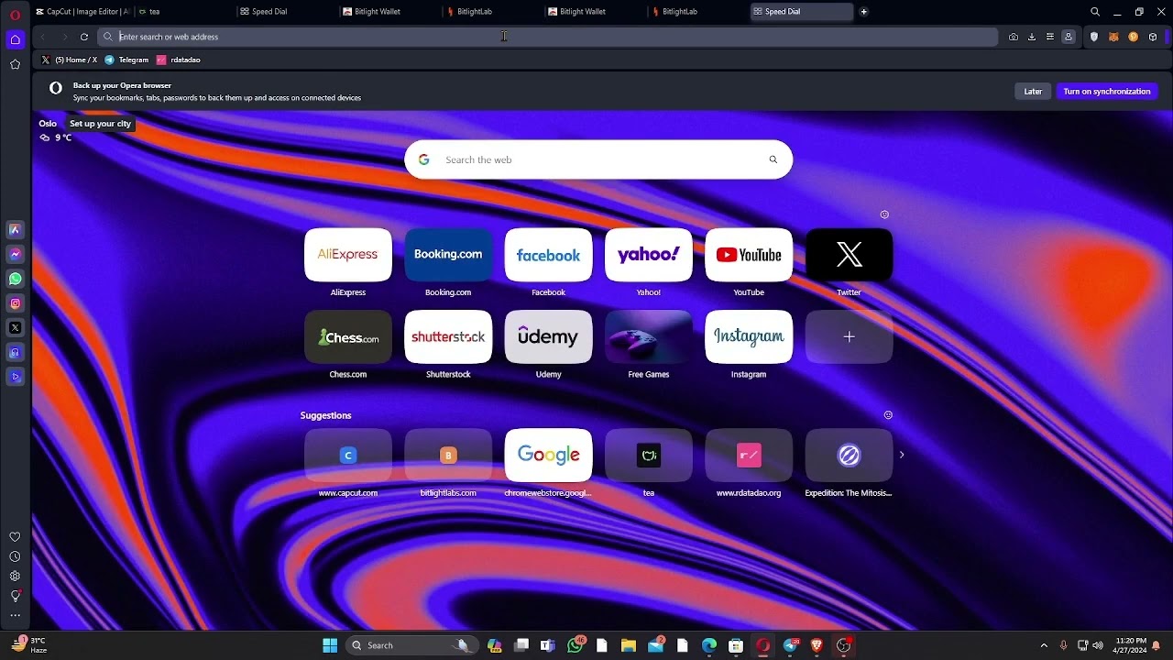Switch to the first BitlightLab tab
1173x660 pixels.
[x=491, y=12]
